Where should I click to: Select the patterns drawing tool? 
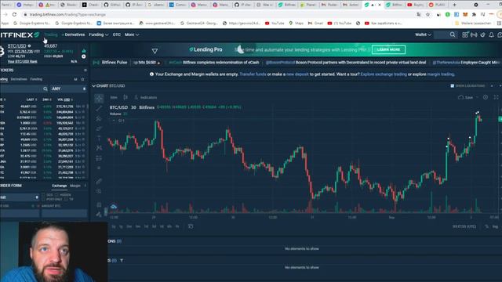tap(99, 148)
